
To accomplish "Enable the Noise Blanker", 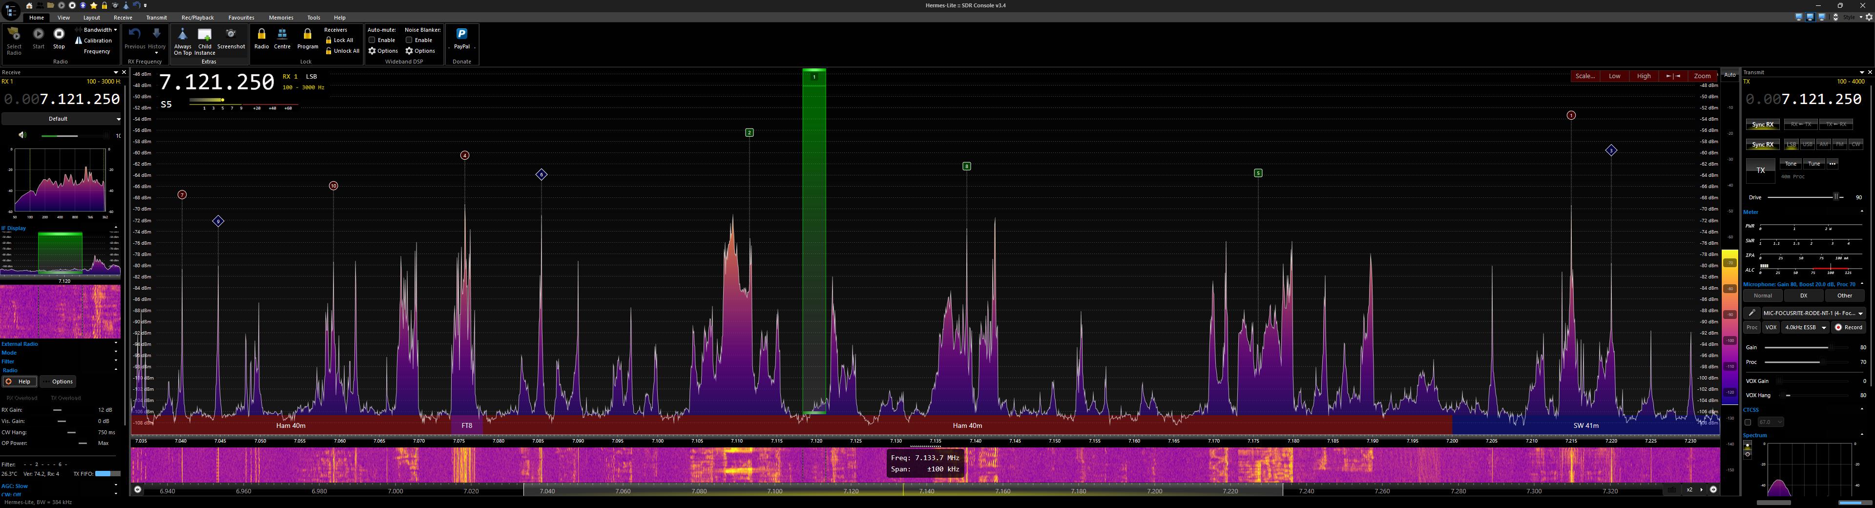I will (410, 40).
